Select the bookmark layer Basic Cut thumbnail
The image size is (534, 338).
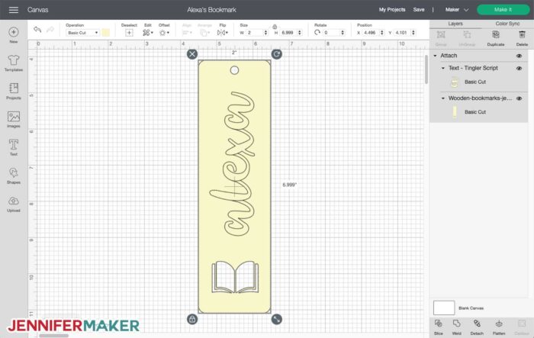(x=455, y=111)
